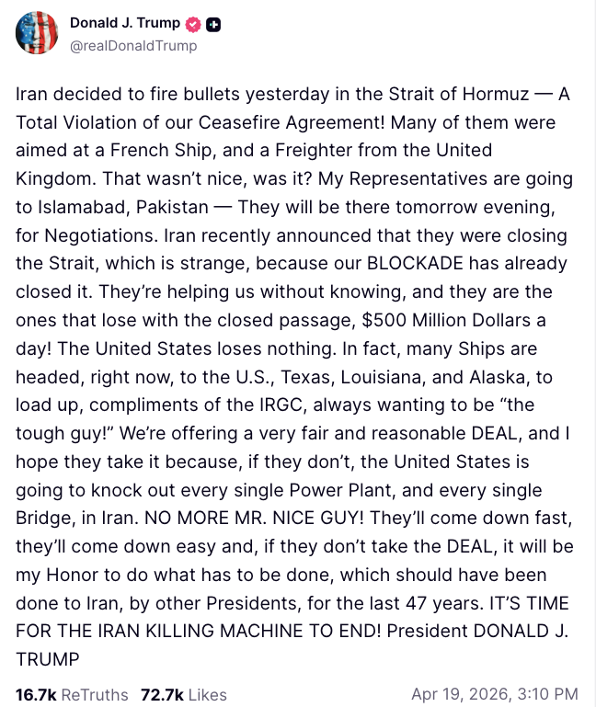Click the @realDonaldTrump handle
596x707 pixels.
[x=133, y=45]
